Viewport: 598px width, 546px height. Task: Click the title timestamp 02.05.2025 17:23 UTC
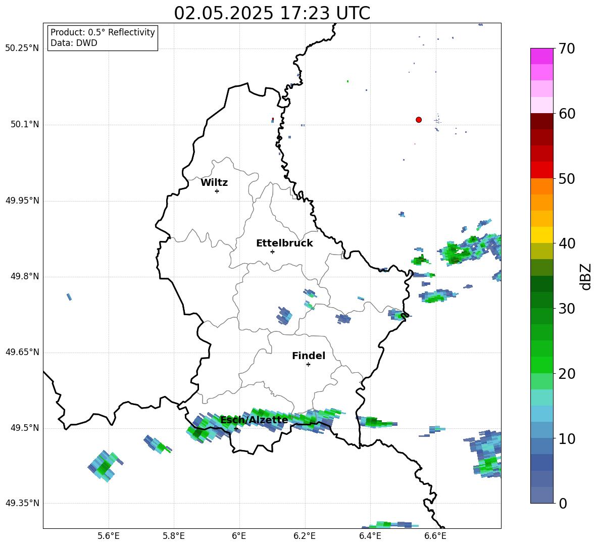click(x=272, y=13)
